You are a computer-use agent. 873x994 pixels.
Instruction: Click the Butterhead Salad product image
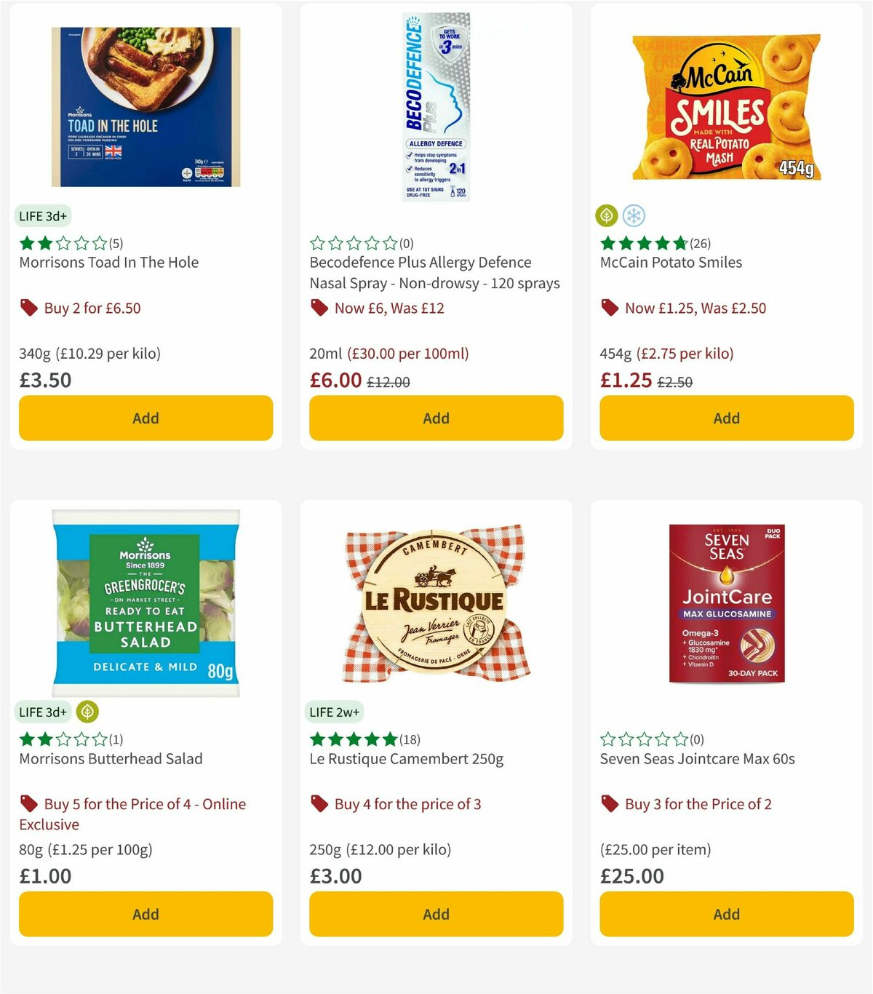pyautogui.click(x=145, y=603)
